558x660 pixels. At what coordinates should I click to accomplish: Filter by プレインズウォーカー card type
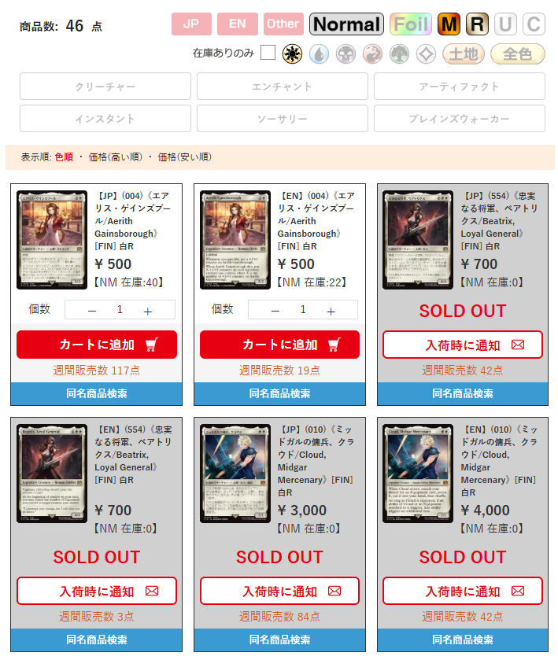460,119
